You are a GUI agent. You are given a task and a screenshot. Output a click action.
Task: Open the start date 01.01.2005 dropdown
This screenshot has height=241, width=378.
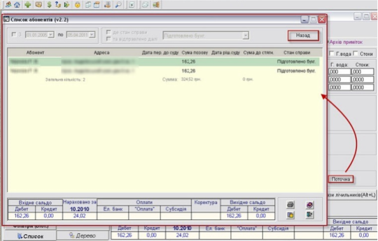(x=51, y=35)
